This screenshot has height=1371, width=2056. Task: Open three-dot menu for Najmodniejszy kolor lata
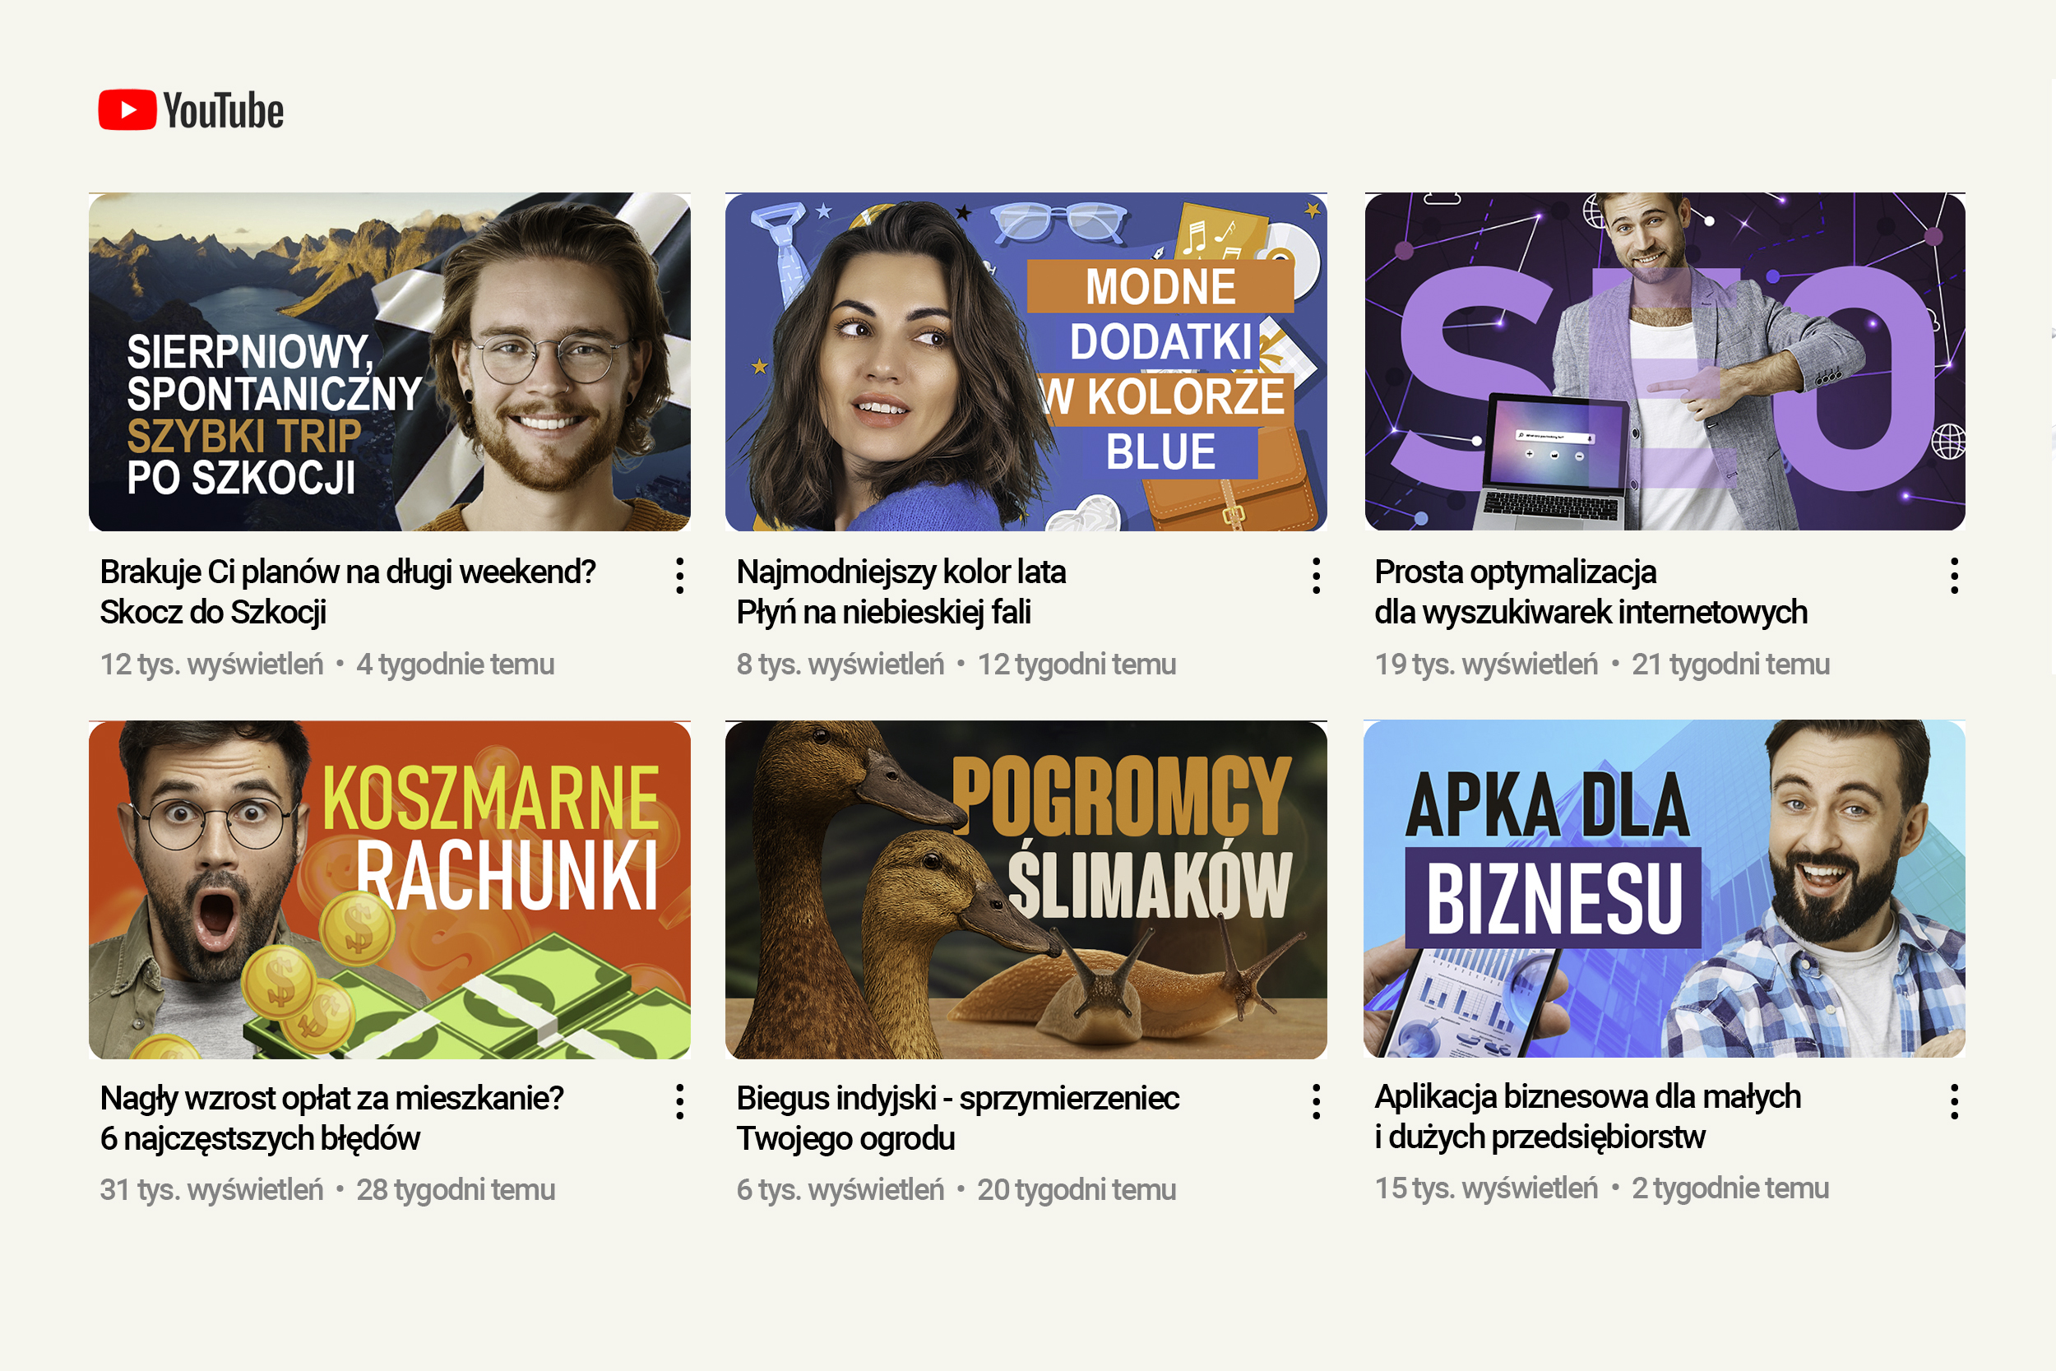(x=1316, y=577)
